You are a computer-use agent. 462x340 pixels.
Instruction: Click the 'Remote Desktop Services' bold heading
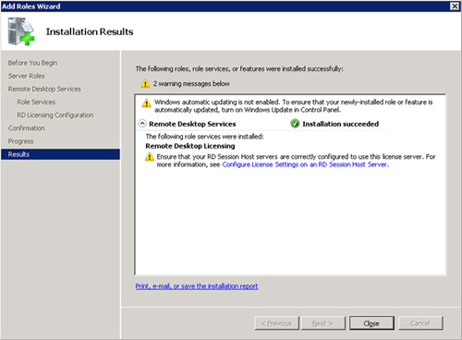pyautogui.click(x=192, y=124)
